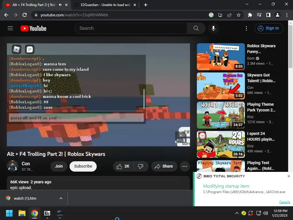This screenshot has height=220, width=293.
Task: Open Roblox Skywars Funny video thumbnail
Action: pyautogui.click(x=221, y=57)
